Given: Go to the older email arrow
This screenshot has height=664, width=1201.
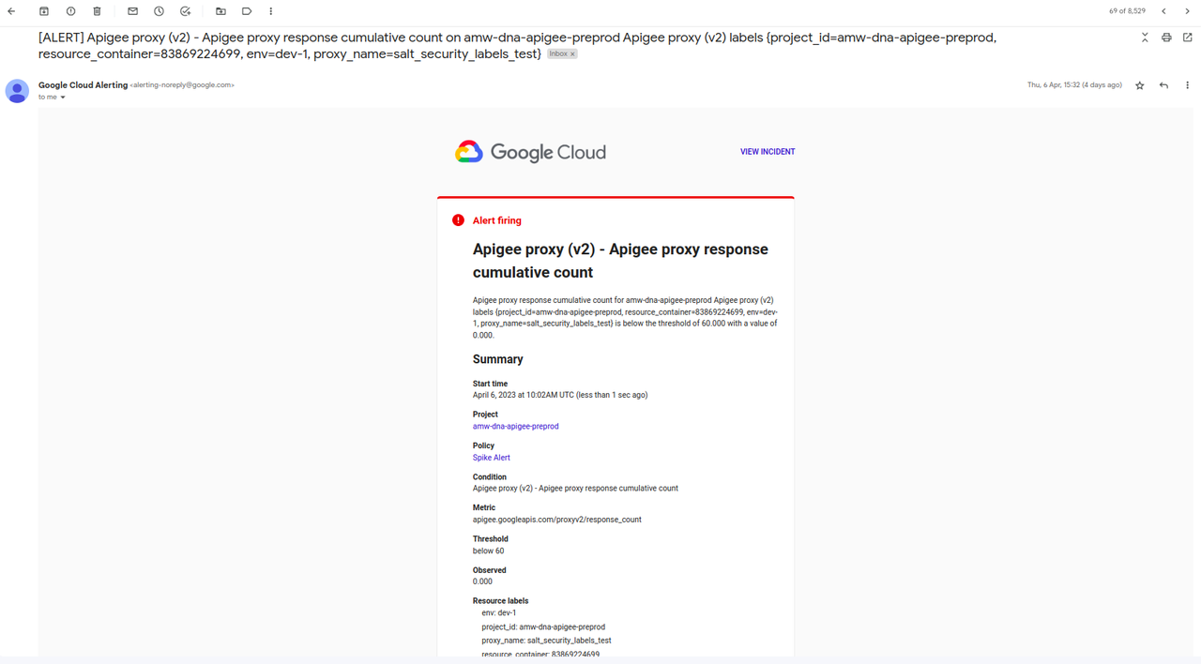Looking at the screenshot, I should 1187,11.
